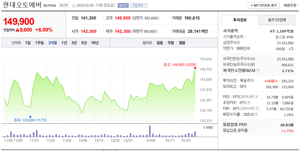300x151 pixels.
Task: Click the purple 거래량 legend marker
Action: click(x=204, y=127)
